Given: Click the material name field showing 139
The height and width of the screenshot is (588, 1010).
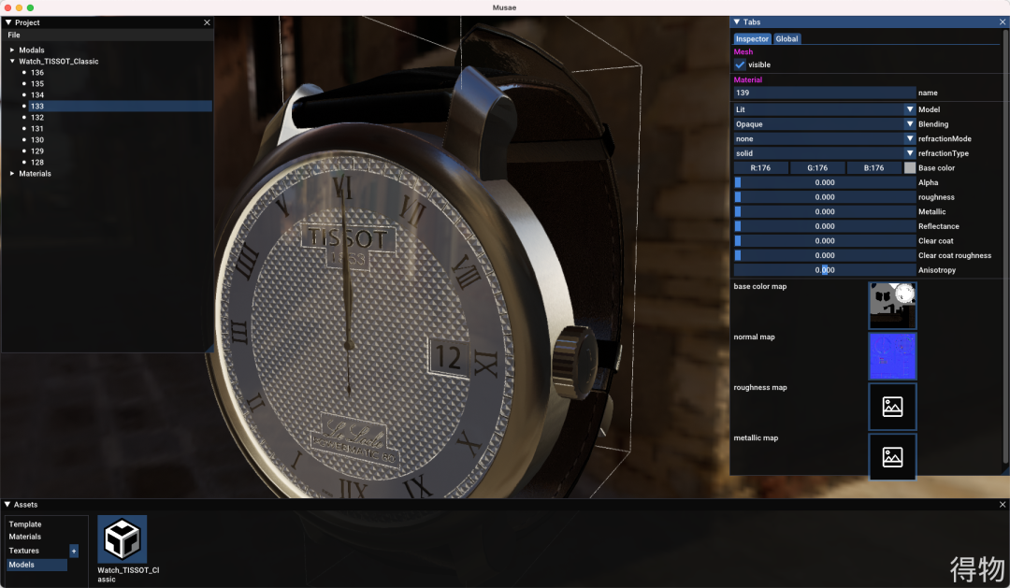Looking at the screenshot, I should point(825,93).
